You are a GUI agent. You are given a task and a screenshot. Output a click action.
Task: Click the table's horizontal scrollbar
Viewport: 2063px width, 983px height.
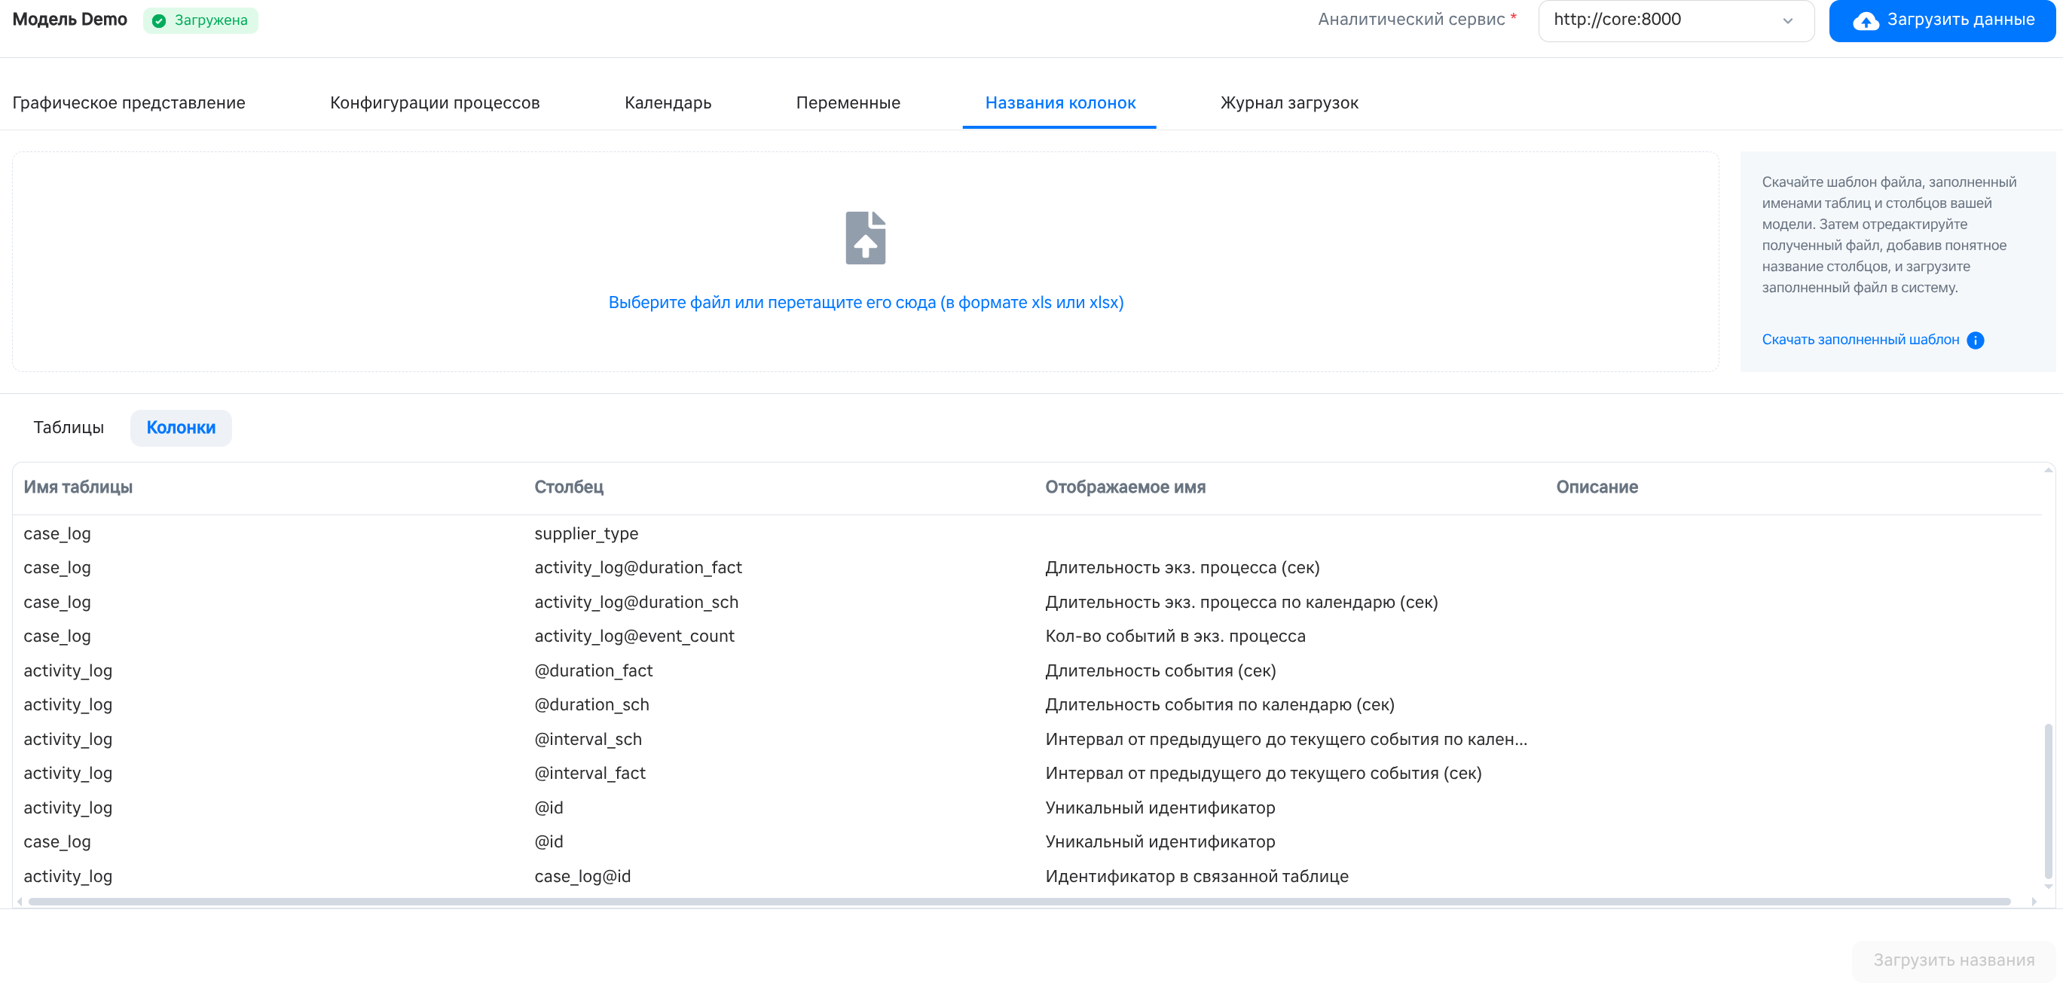(x=1019, y=902)
